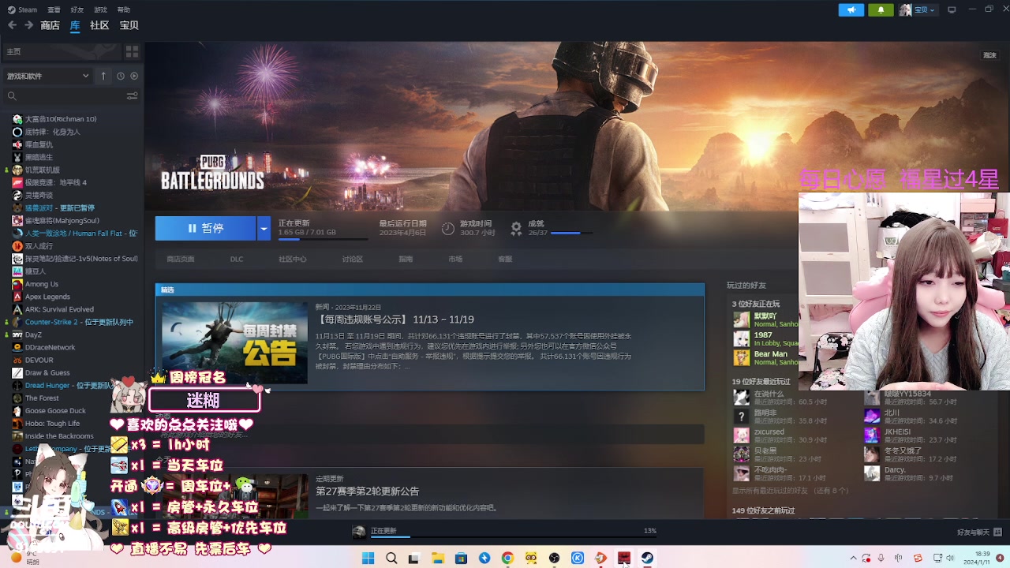This screenshot has height=568, width=1010.
Task: Enter Big Picture mode with monitor icon
Action: tap(952, 9)
